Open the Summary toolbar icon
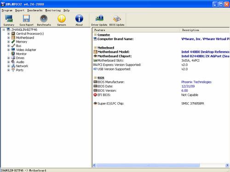 point(9,18)
